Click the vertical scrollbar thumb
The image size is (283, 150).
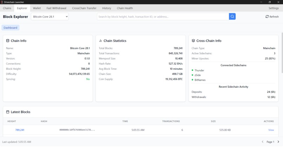(x=282, y=53)
